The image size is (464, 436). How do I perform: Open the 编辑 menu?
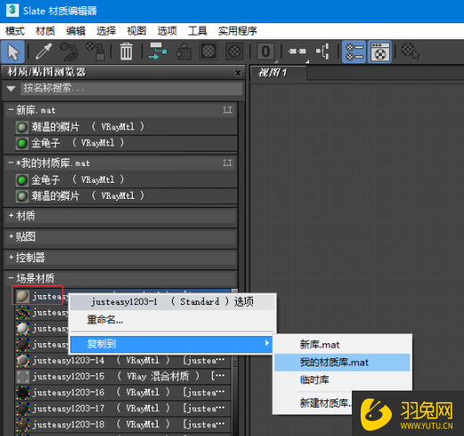pyautogui.click(x=76, y=31)
